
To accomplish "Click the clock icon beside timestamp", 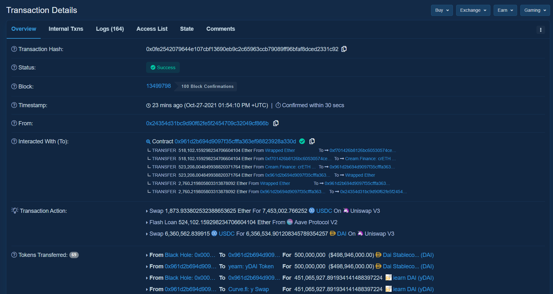I will (148, 105).
